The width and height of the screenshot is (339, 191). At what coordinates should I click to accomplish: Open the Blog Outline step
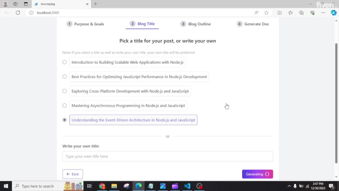point(196,24)
